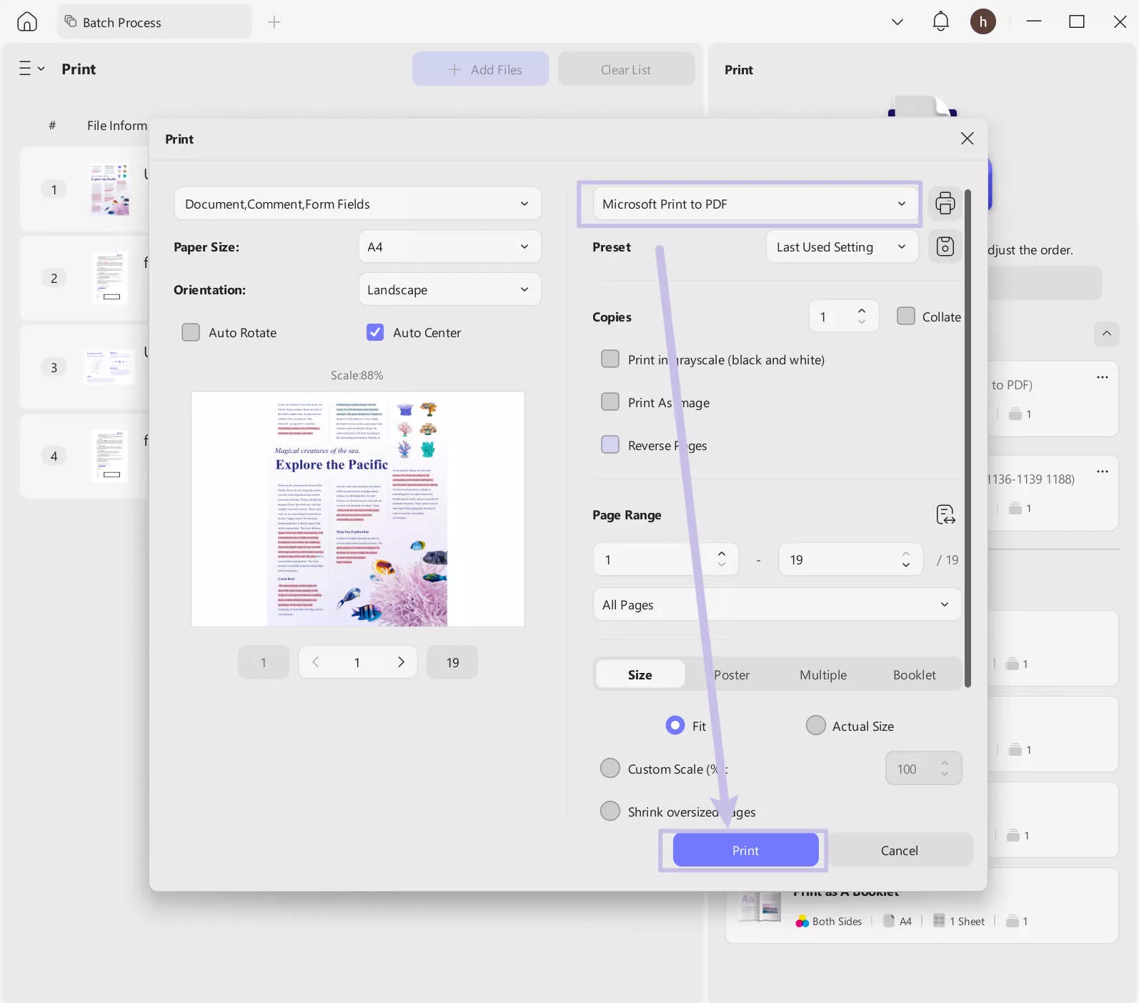Switch to the Multiple tab
The height and width of the screenshot is (1003, 1139).
click(823, 674)
